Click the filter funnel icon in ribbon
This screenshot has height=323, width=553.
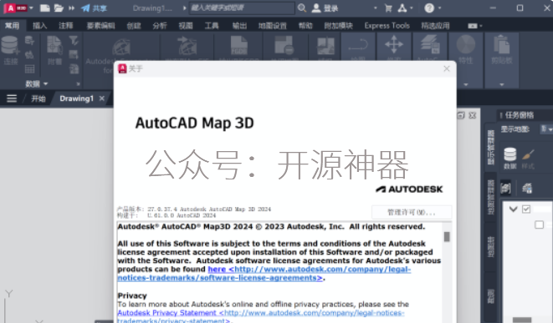click(74, 40)
